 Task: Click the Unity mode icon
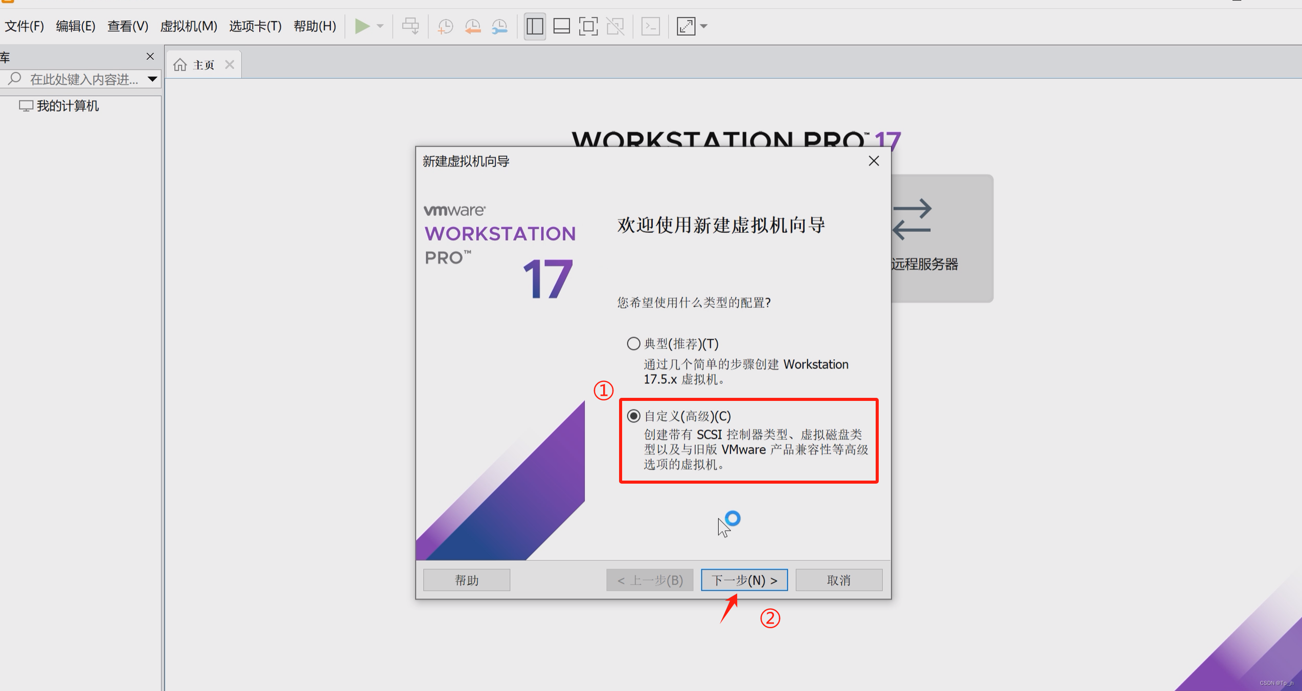click(x=615, y=26)
